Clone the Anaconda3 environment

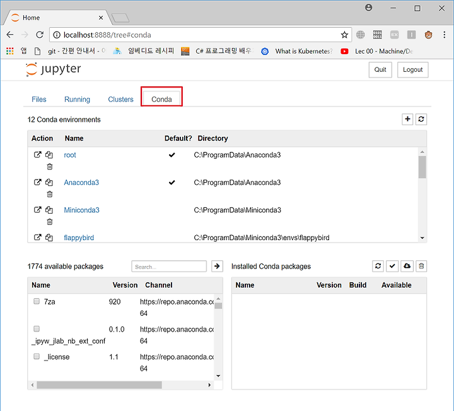(x=49, y=182)
